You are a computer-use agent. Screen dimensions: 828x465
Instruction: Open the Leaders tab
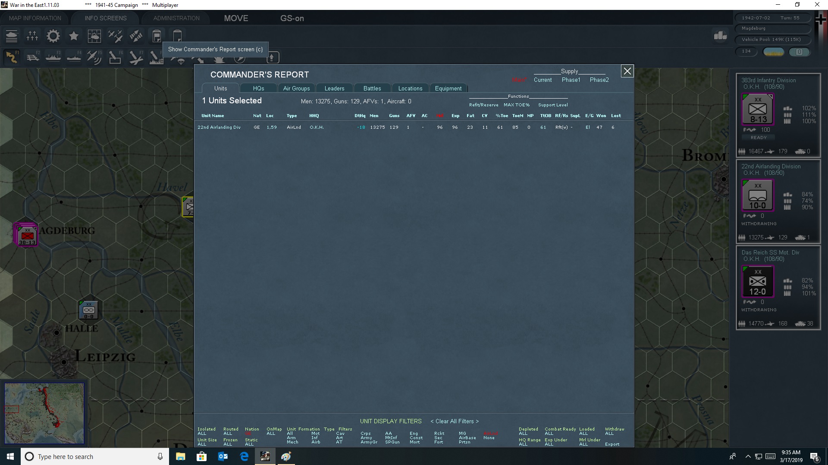[x=334, y=88]
